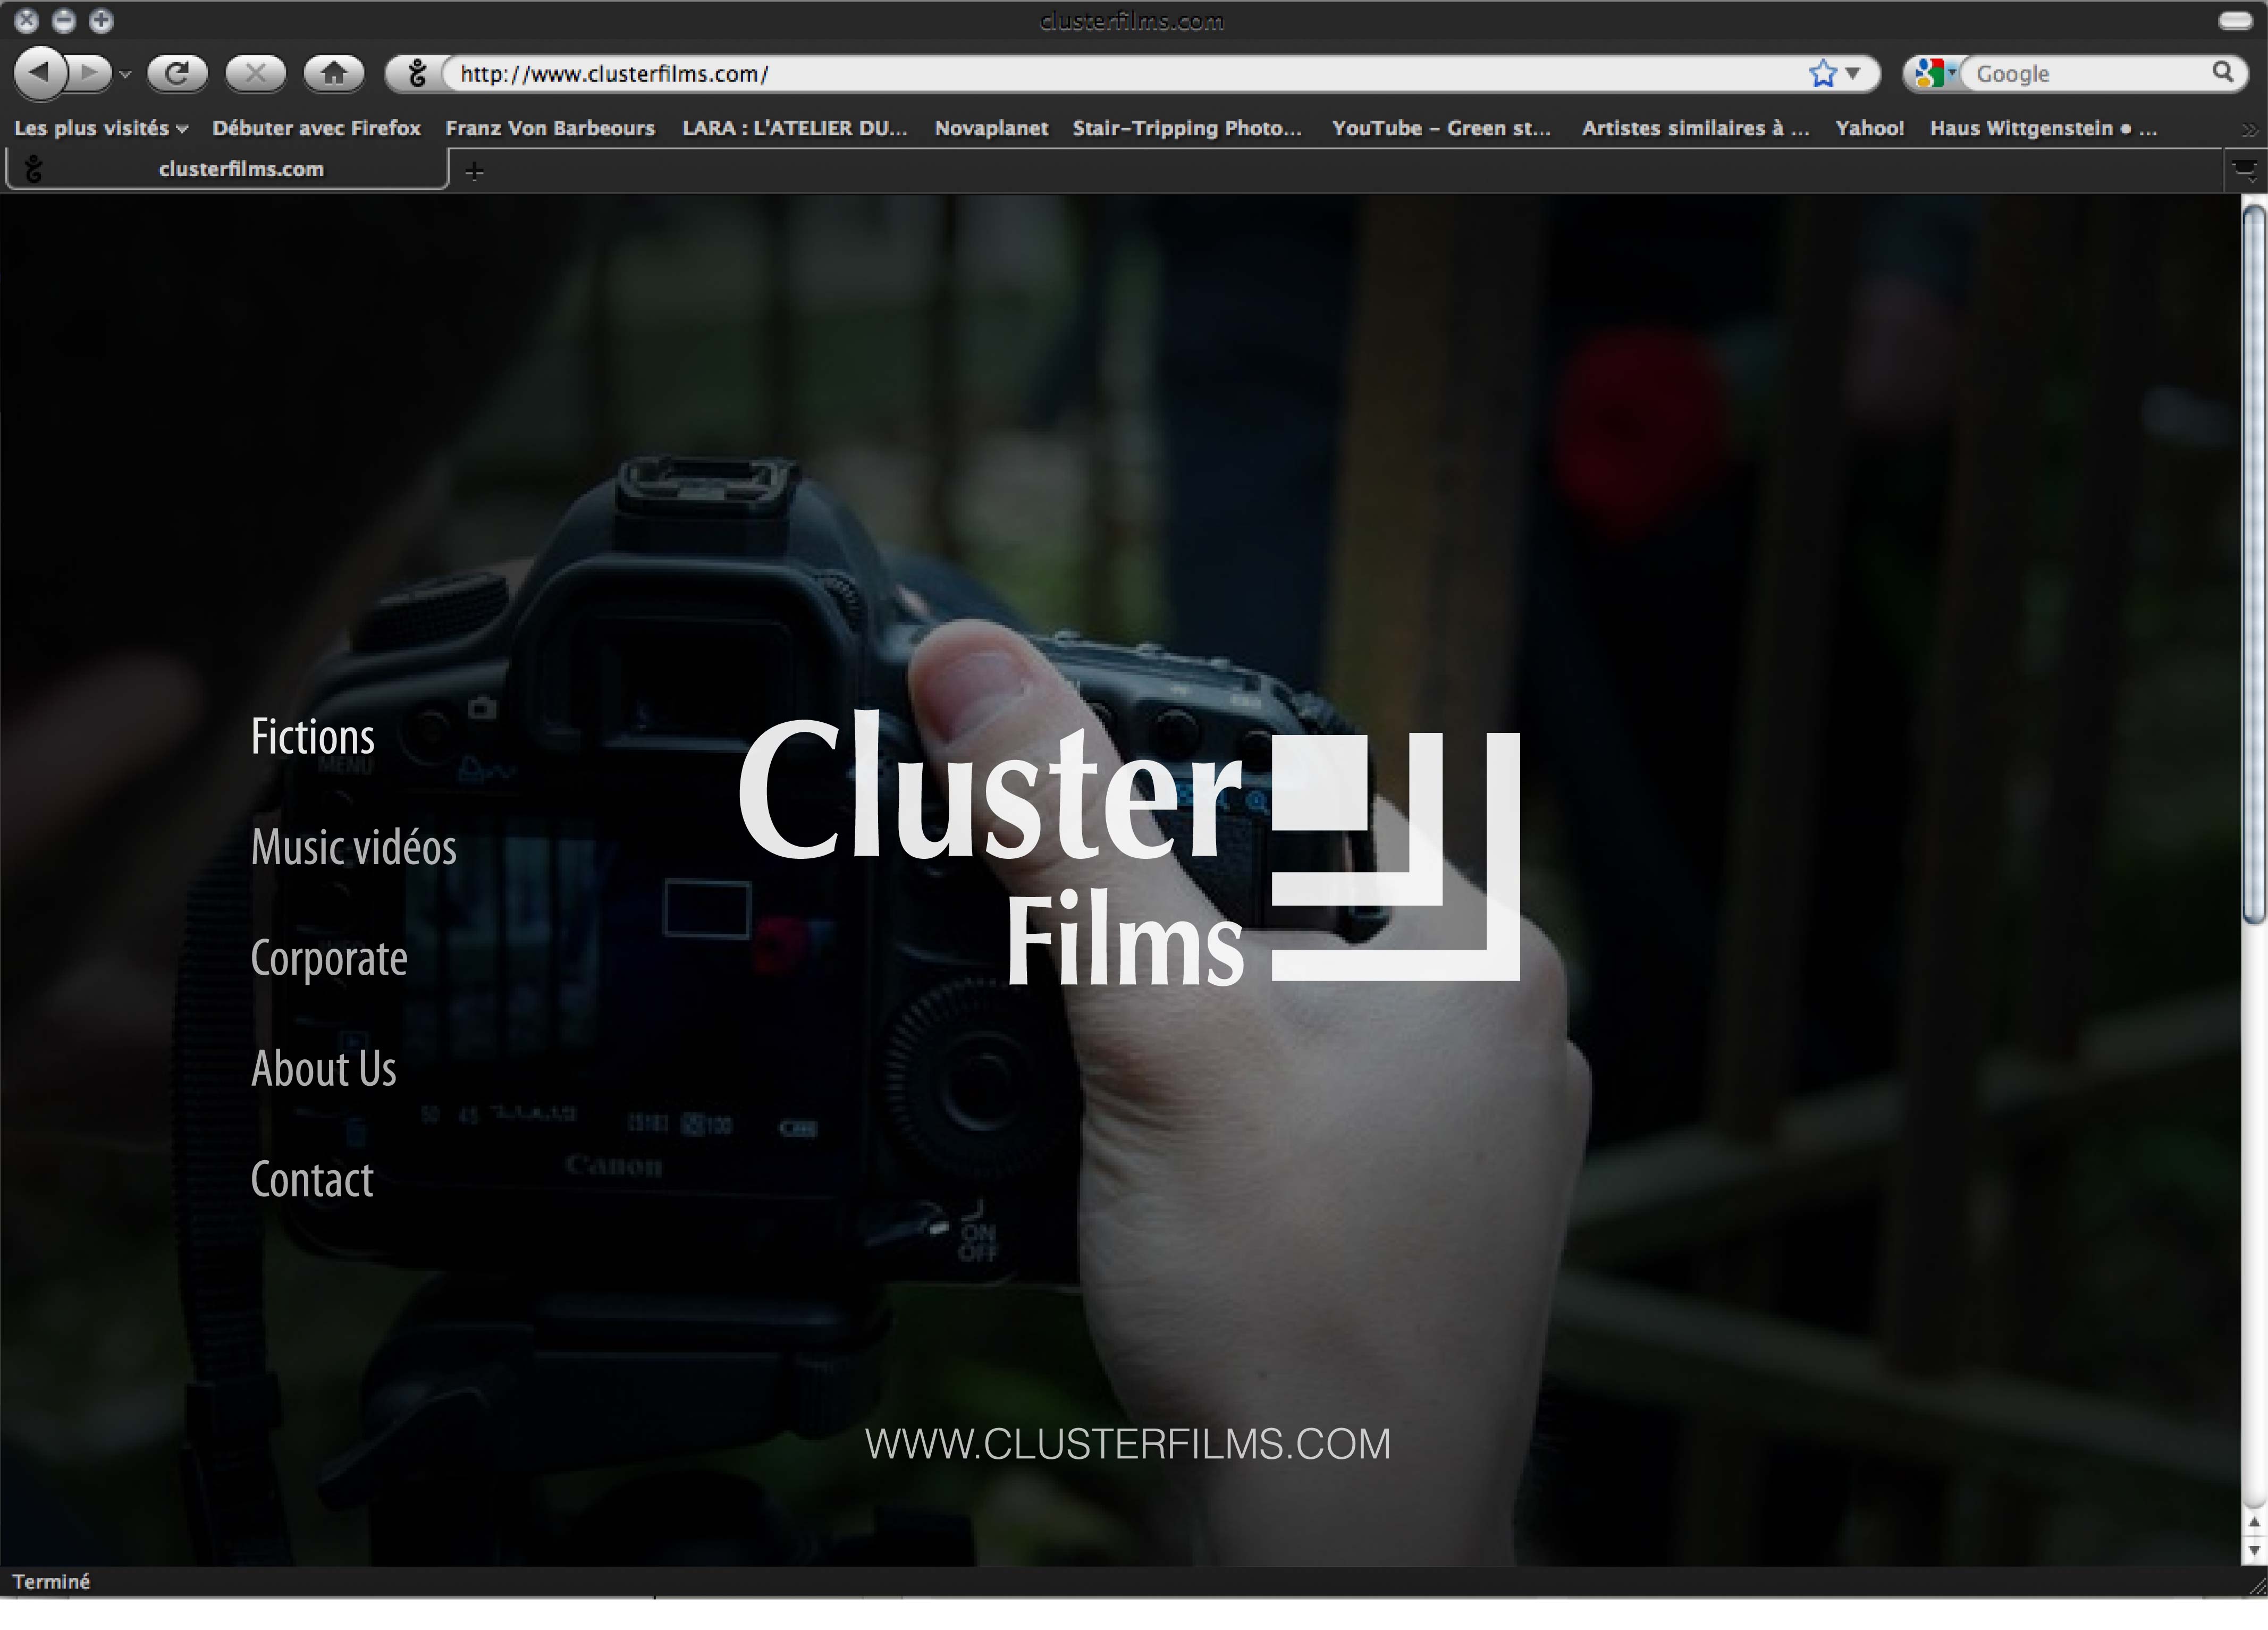This screenshot has height=1630, width=2268.
Task: Reload the page with refresh icon
Action: 177,73
